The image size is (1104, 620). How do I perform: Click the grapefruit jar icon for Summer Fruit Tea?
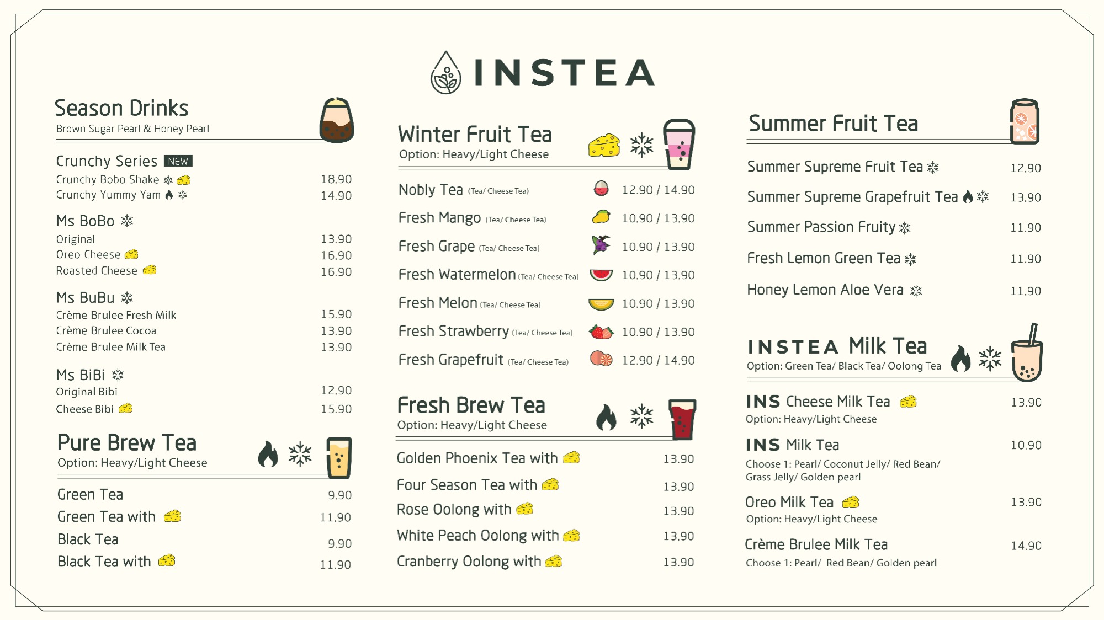click(1025, 121)
